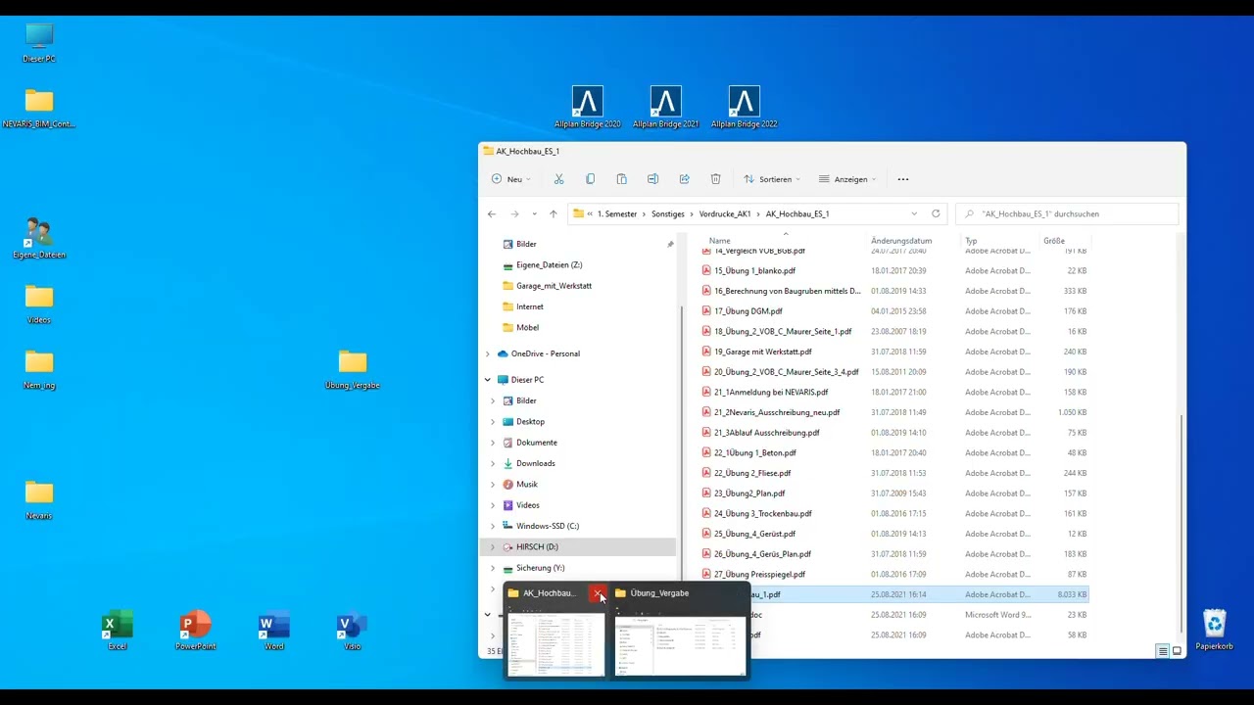Select Garage_mit_Werkstatt in navigation pane

[x=554, y=286]
